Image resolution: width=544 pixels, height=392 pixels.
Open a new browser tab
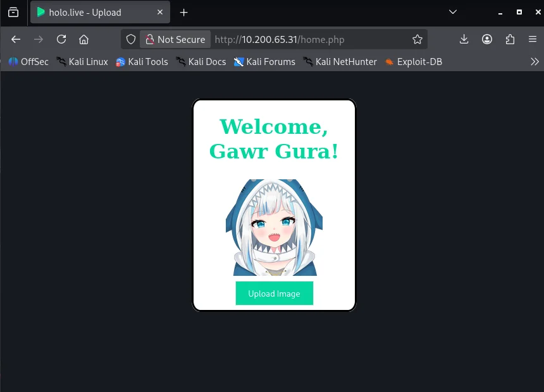[184, 12]
